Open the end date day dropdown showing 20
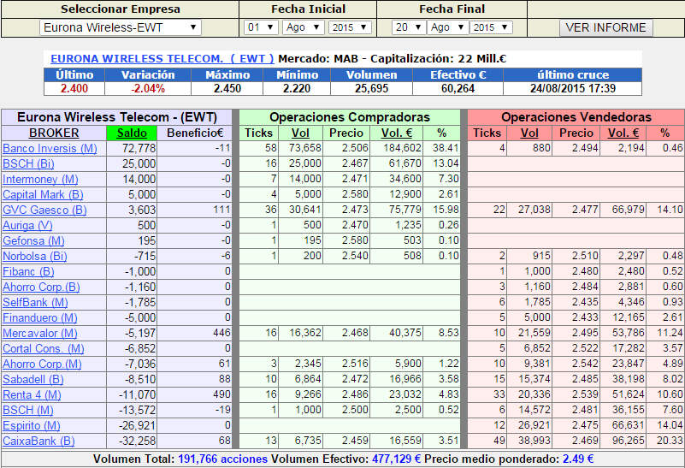The width and height of the screenshot is (685, 468). tap(409, 27)
